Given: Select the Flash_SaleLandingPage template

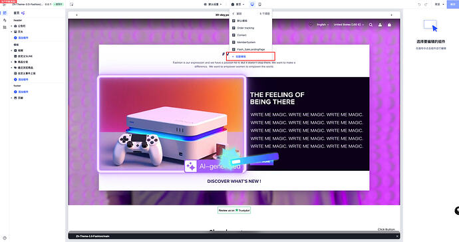Looking at the screenshot, I should (251, 49).
